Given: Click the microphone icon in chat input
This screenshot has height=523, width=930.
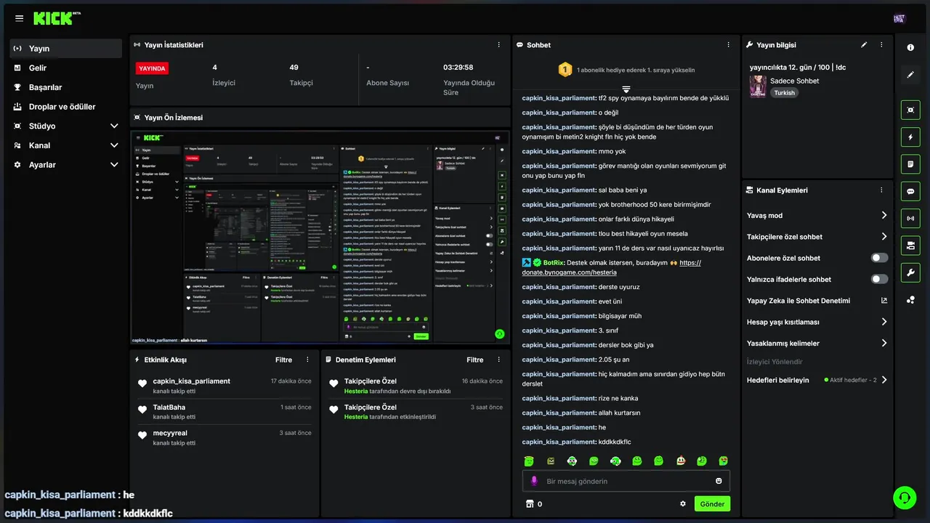Looking at the screenshot, I should [534, 481].
